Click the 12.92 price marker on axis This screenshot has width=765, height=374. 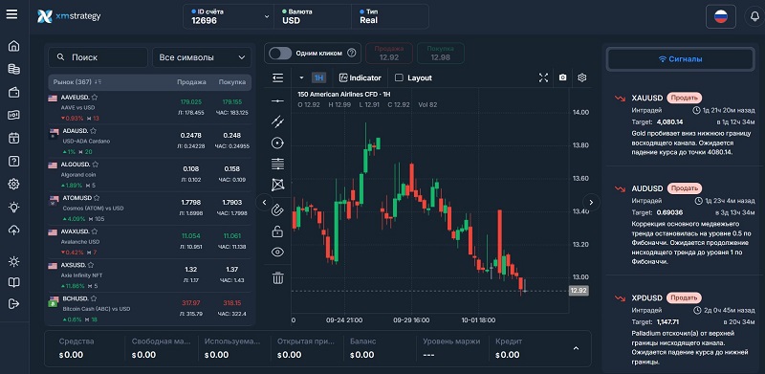[x=579, y=291]
